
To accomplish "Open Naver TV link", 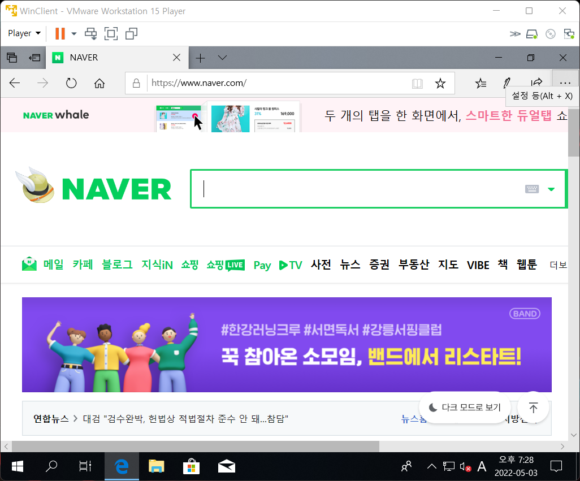I will coord(291,265).
